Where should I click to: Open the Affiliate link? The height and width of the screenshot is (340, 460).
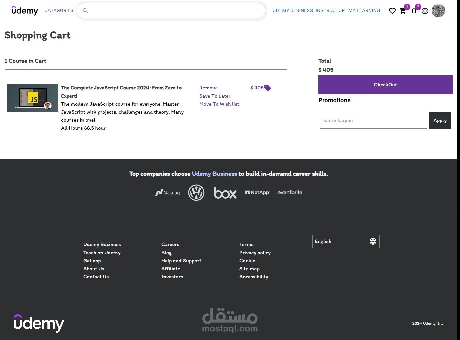coord(171,269)
